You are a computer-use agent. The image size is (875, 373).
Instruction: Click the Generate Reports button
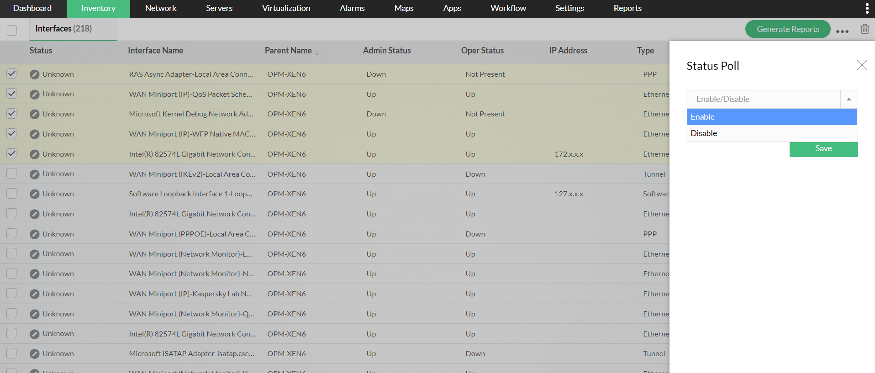click(x=787, y=29)
